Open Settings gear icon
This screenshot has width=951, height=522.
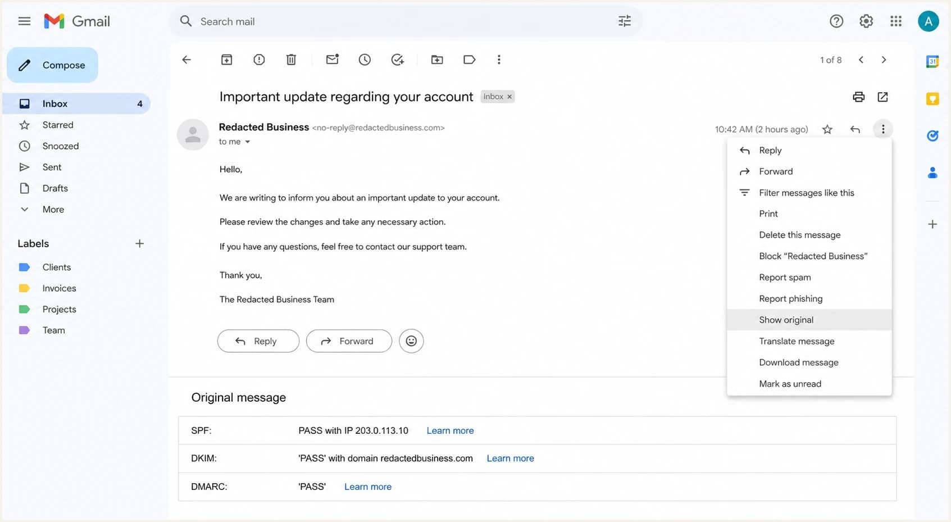tap(866, 21)
